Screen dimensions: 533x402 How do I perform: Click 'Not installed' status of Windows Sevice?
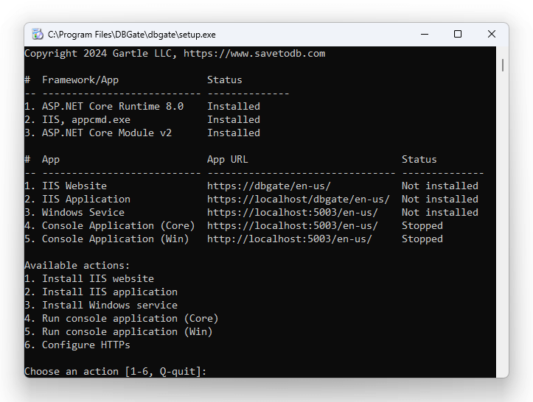(440, 213)
